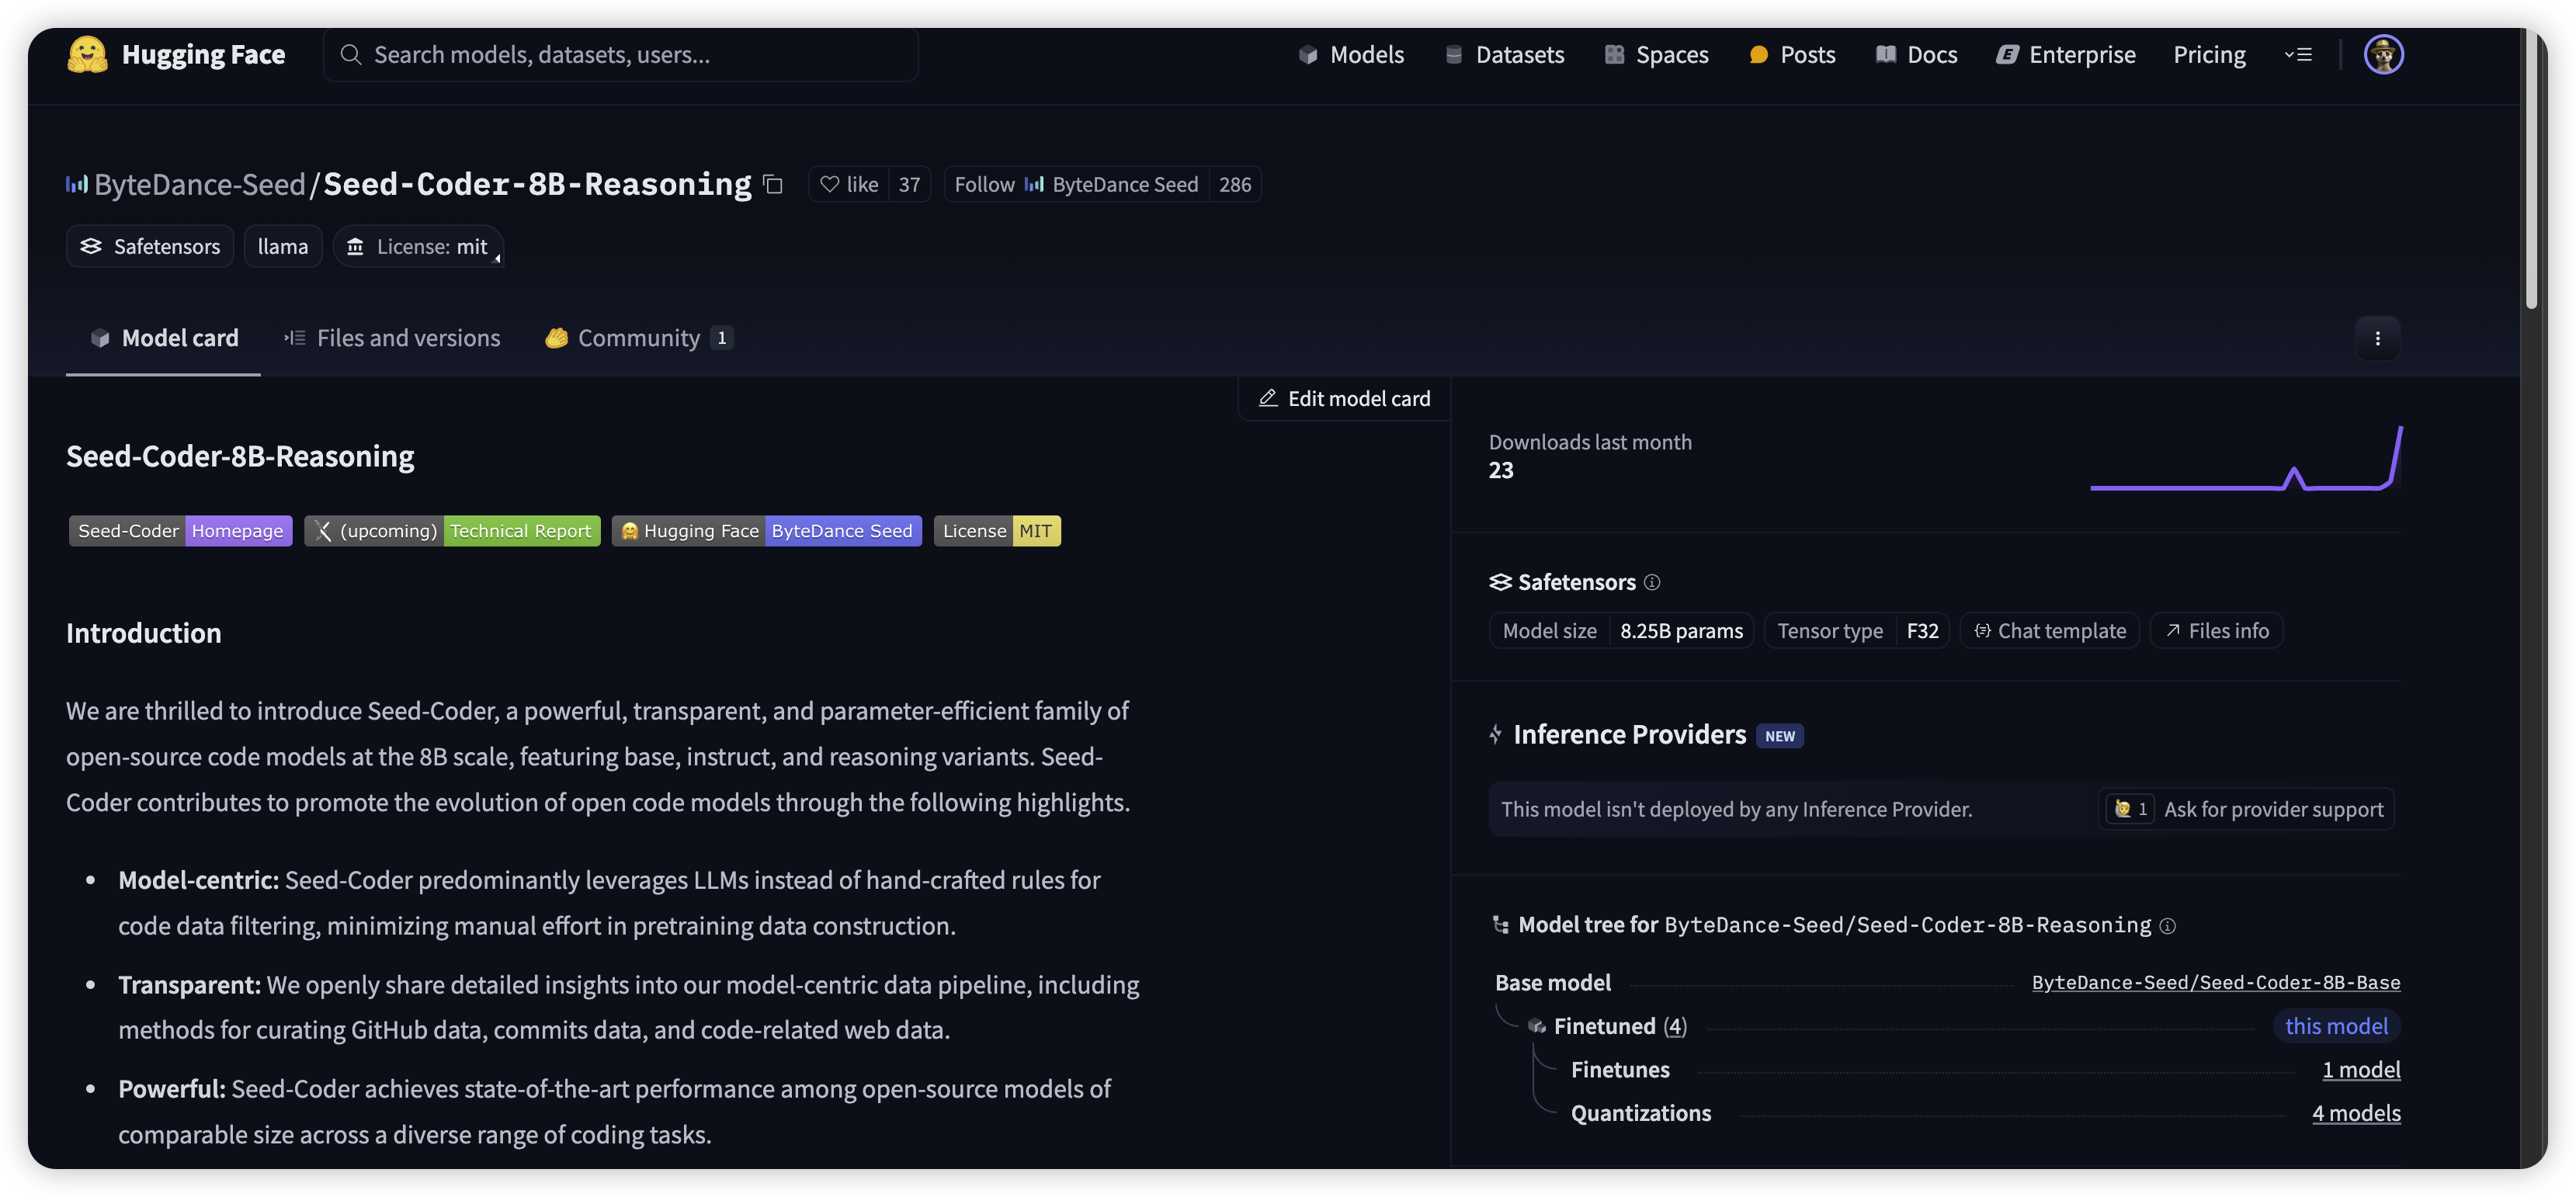Click the heart like button
The image size is (2576, 1197).
pyautogui.click(x=849, y=184)
